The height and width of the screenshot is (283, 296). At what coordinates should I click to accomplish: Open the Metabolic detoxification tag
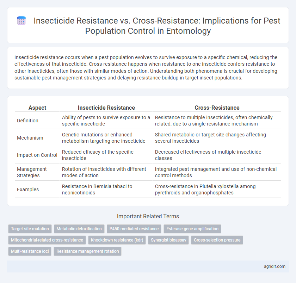[79, 229]
